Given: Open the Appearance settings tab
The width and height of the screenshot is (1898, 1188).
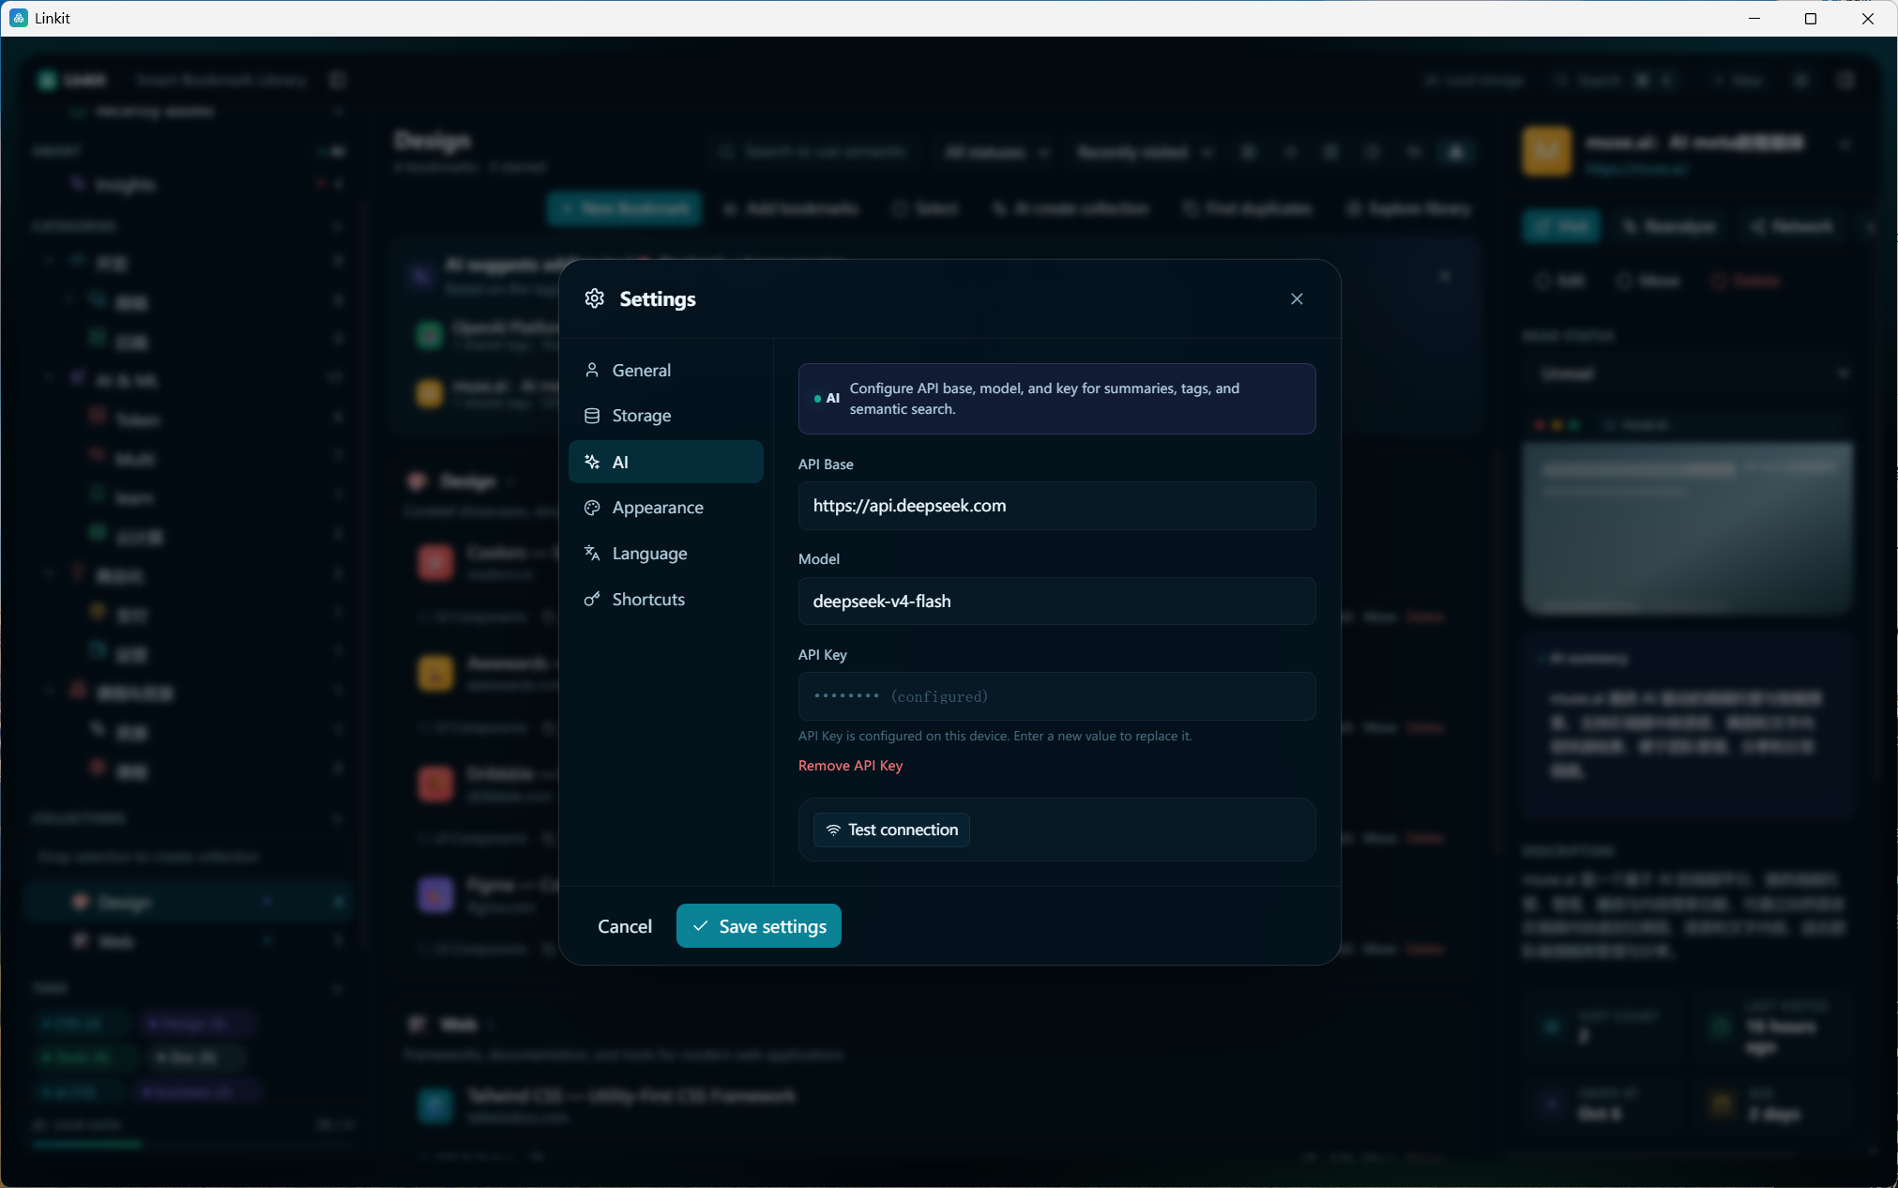Looking at the screenshot, I should 665,507.
